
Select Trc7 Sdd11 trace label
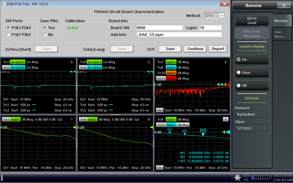[x=166, y=62]
